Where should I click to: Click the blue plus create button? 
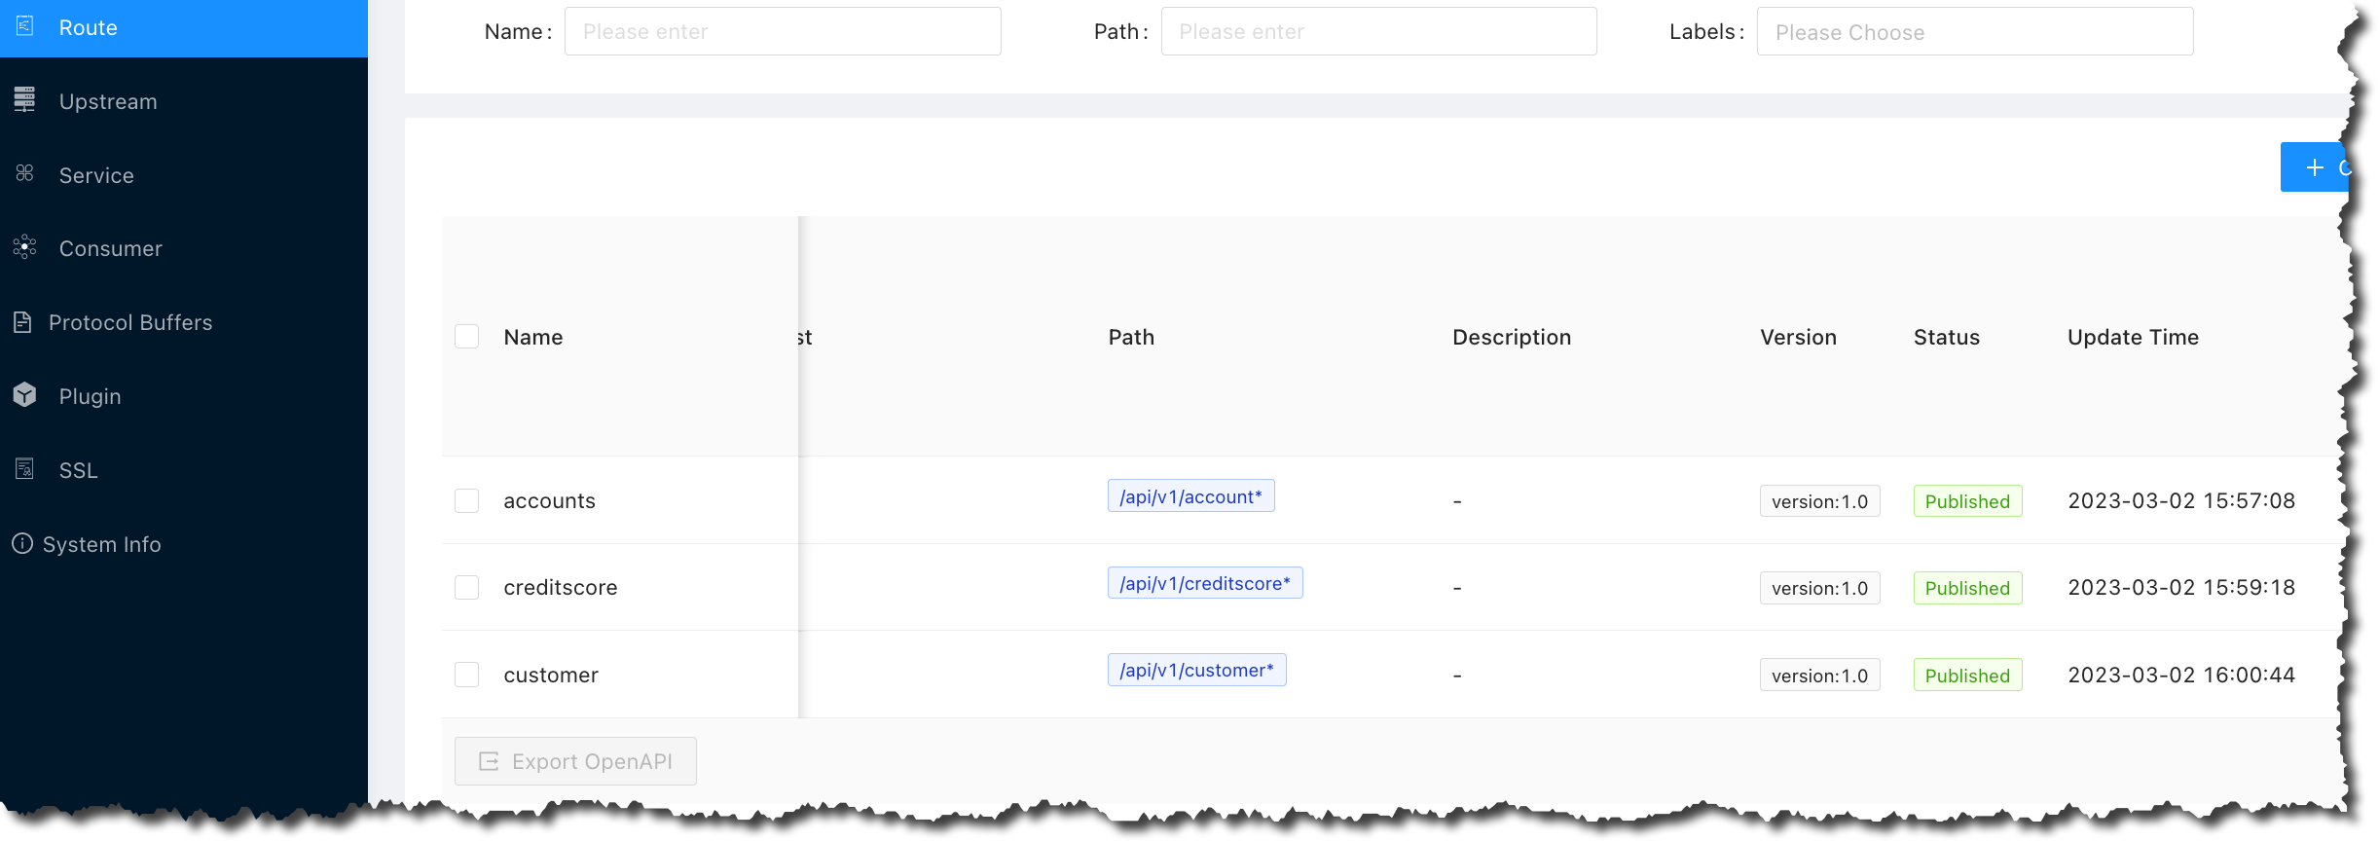coord(2315,167)
